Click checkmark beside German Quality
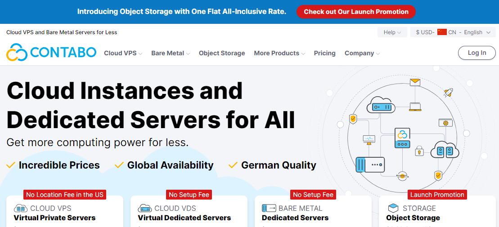 click(233, 165)
